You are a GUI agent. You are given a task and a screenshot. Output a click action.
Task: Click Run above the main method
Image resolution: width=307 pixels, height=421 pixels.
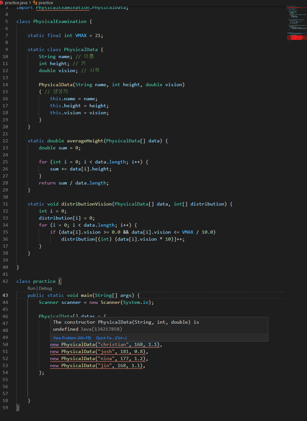tap(31, 288)
